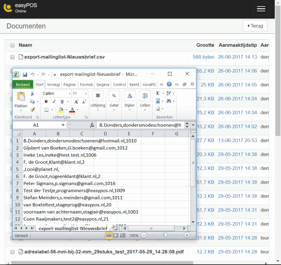Open Sort and Filter A-Z icon
Viewport: 281px width, 265px height.
pyautogui.click(x=169, y=93)
